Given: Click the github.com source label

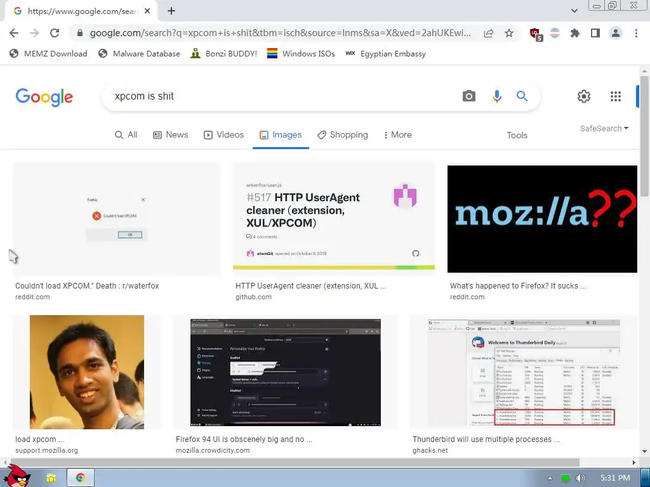Looking at the screenshot, I should (254, 297).
